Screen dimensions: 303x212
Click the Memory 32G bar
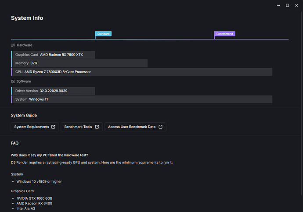coord(79,64)
